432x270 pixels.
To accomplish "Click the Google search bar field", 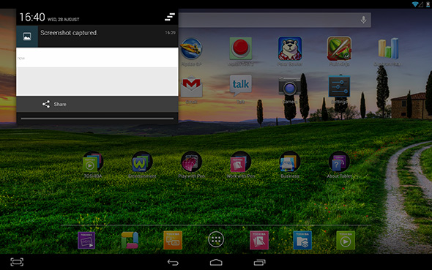I will click(275, 20).
